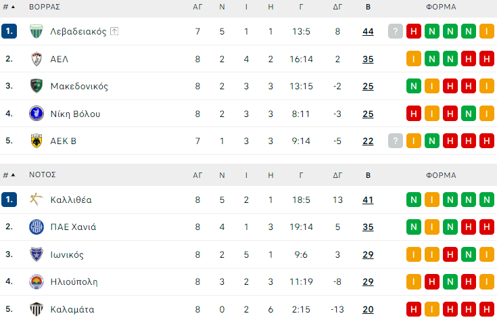The width and height of the screenshot is (497, 322).
Task: Click the ΠΑΕ Χανιά club badge
Action: (x=37, y=227)
